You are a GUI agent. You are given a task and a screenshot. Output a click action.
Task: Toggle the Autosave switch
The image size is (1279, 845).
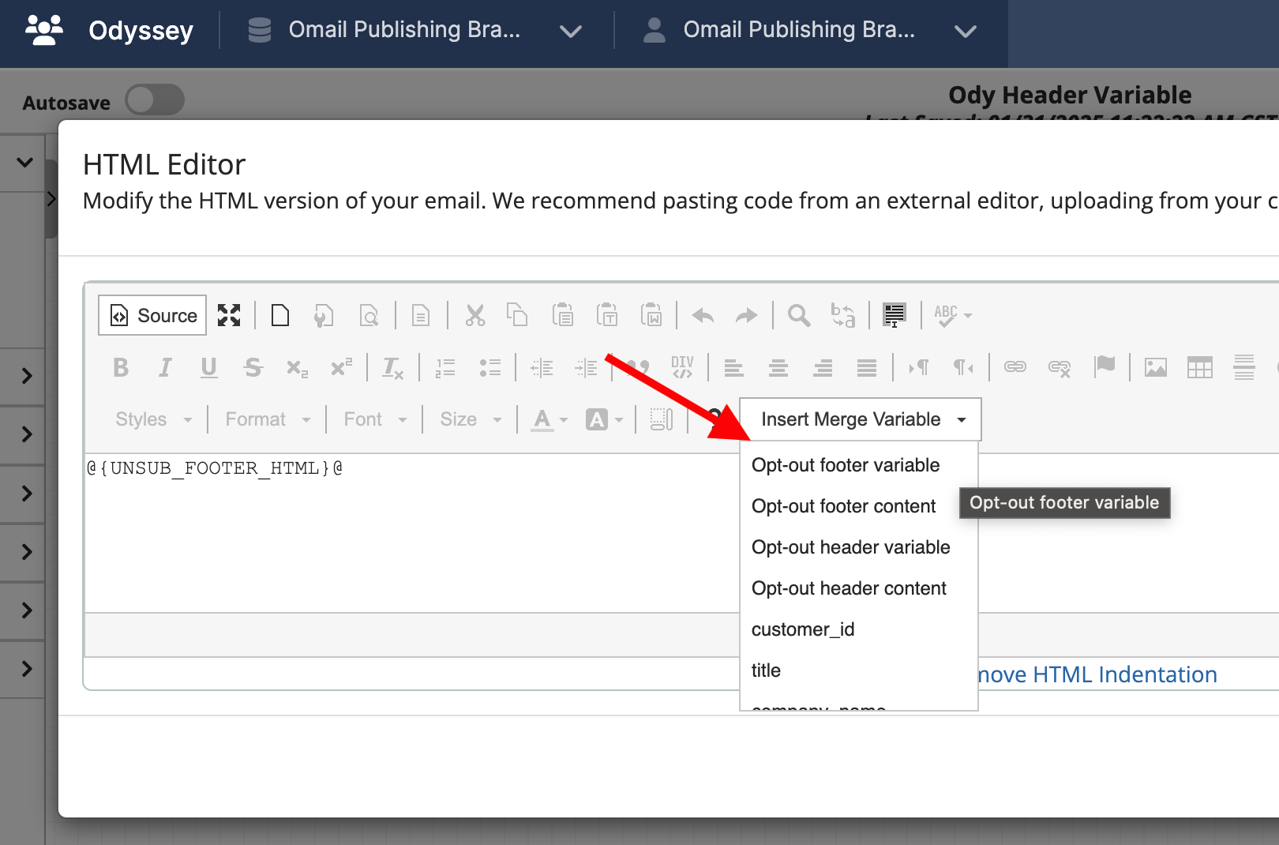(155, 101)
